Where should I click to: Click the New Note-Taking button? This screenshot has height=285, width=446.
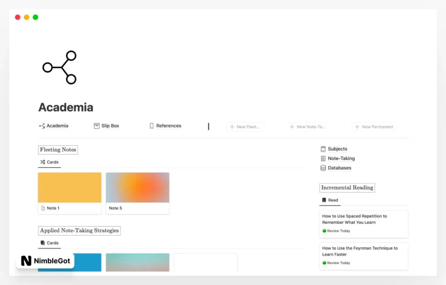(x=308, y=127)
